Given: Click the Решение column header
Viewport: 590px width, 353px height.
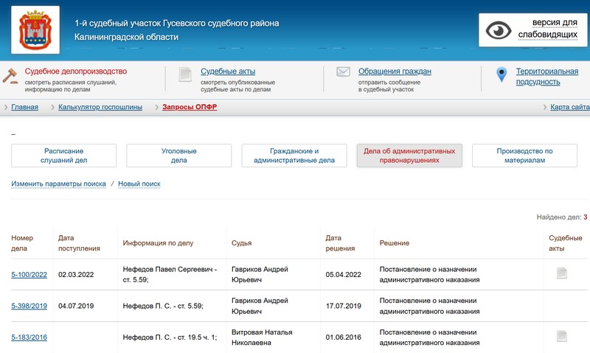Looking at the screenshot, I should tap(395, 243).
